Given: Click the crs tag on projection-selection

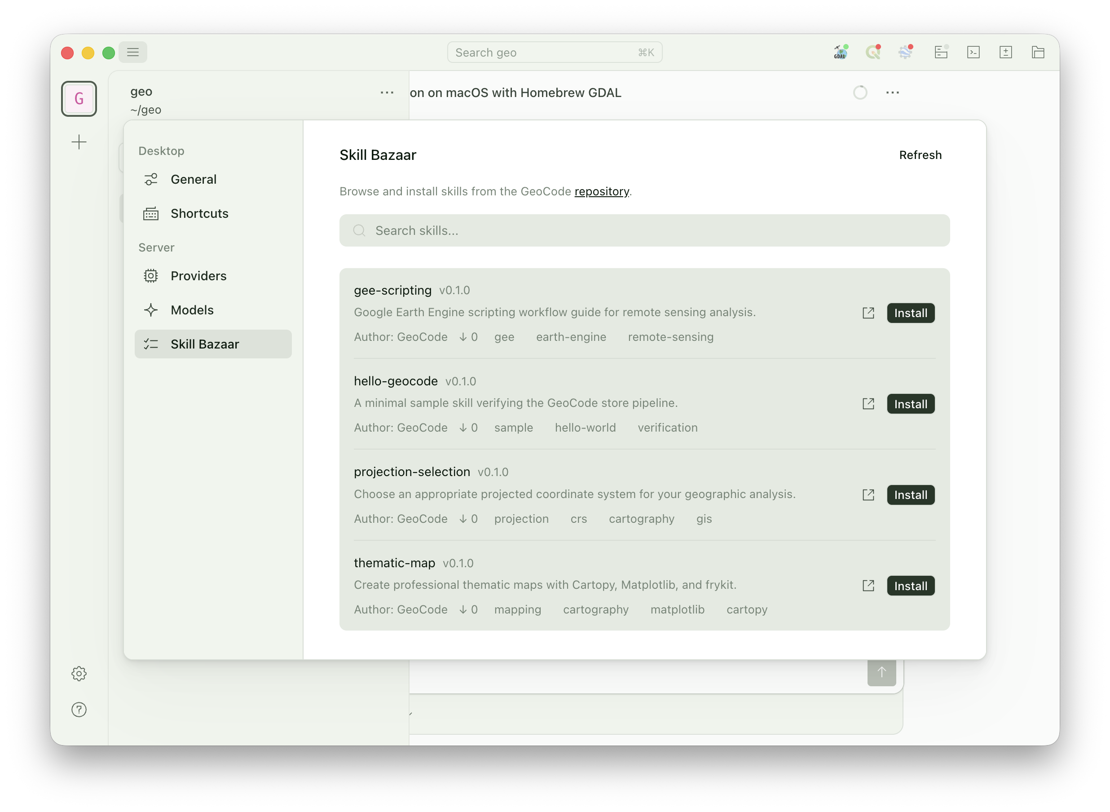Looking at the screenshot, I should point(579,519).
